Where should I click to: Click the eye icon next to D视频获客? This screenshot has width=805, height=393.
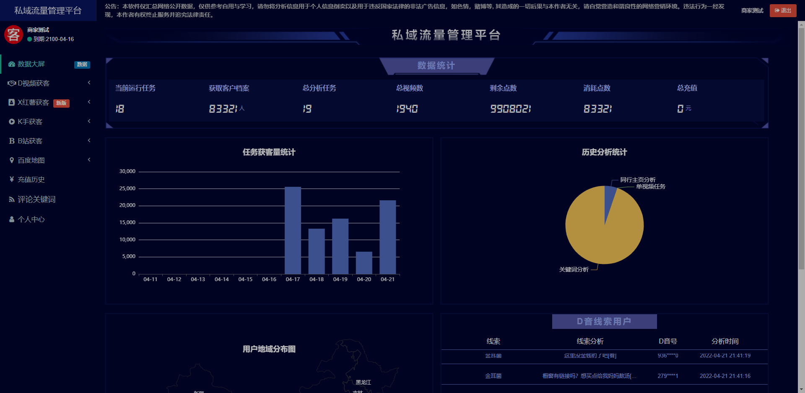coord(12,83)
